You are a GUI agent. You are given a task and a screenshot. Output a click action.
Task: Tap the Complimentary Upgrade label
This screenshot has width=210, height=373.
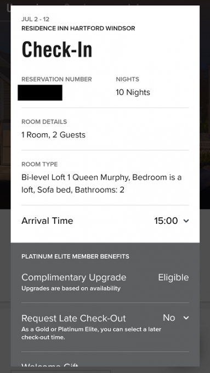tap(73, 278)
